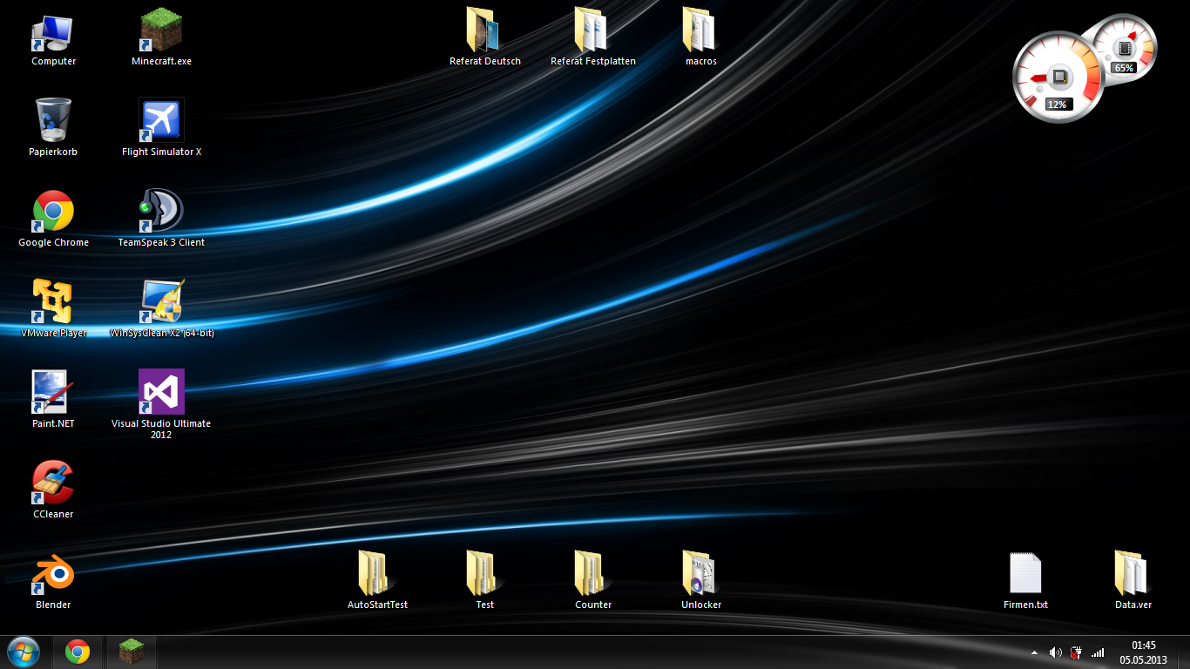Open the Windows Start menu

tap(24, 652)
